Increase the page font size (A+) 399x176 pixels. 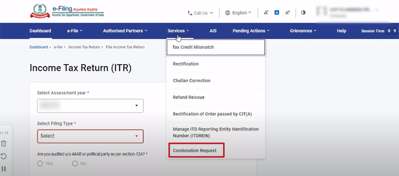287,13
